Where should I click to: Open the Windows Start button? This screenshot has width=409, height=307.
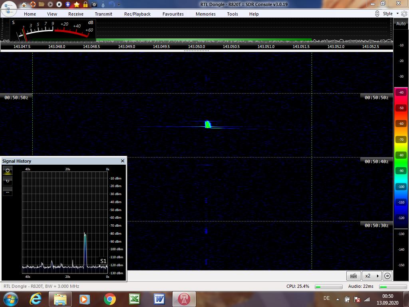pyautogui.click(x=11, y=299)
